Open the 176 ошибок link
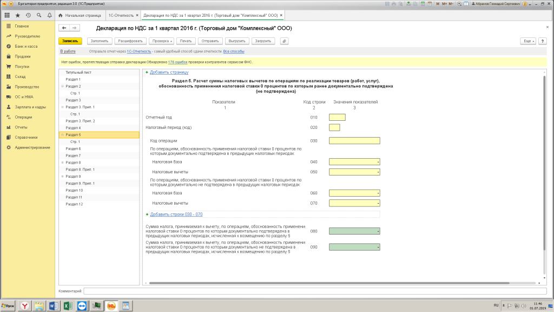Image resolution: width=554 pixels, height=312 pixels. (x=177, y=62)
